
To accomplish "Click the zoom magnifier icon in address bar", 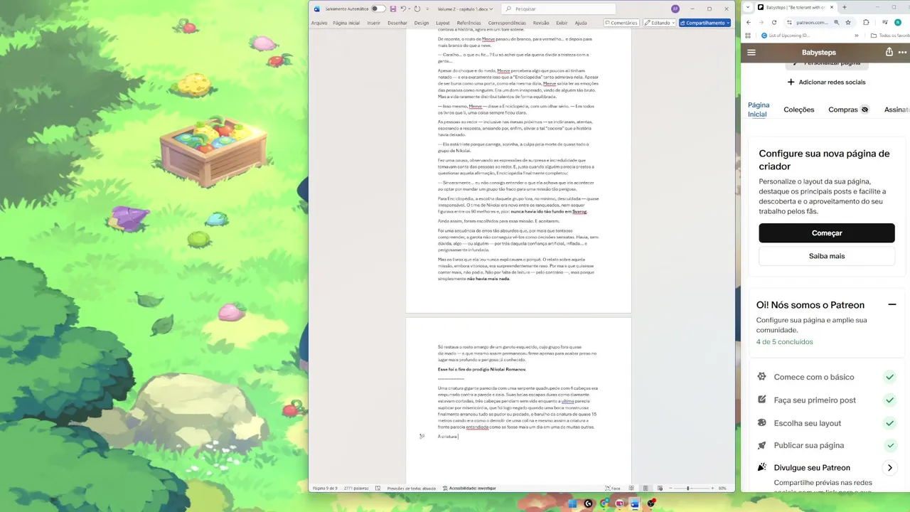I will (837, 22).
